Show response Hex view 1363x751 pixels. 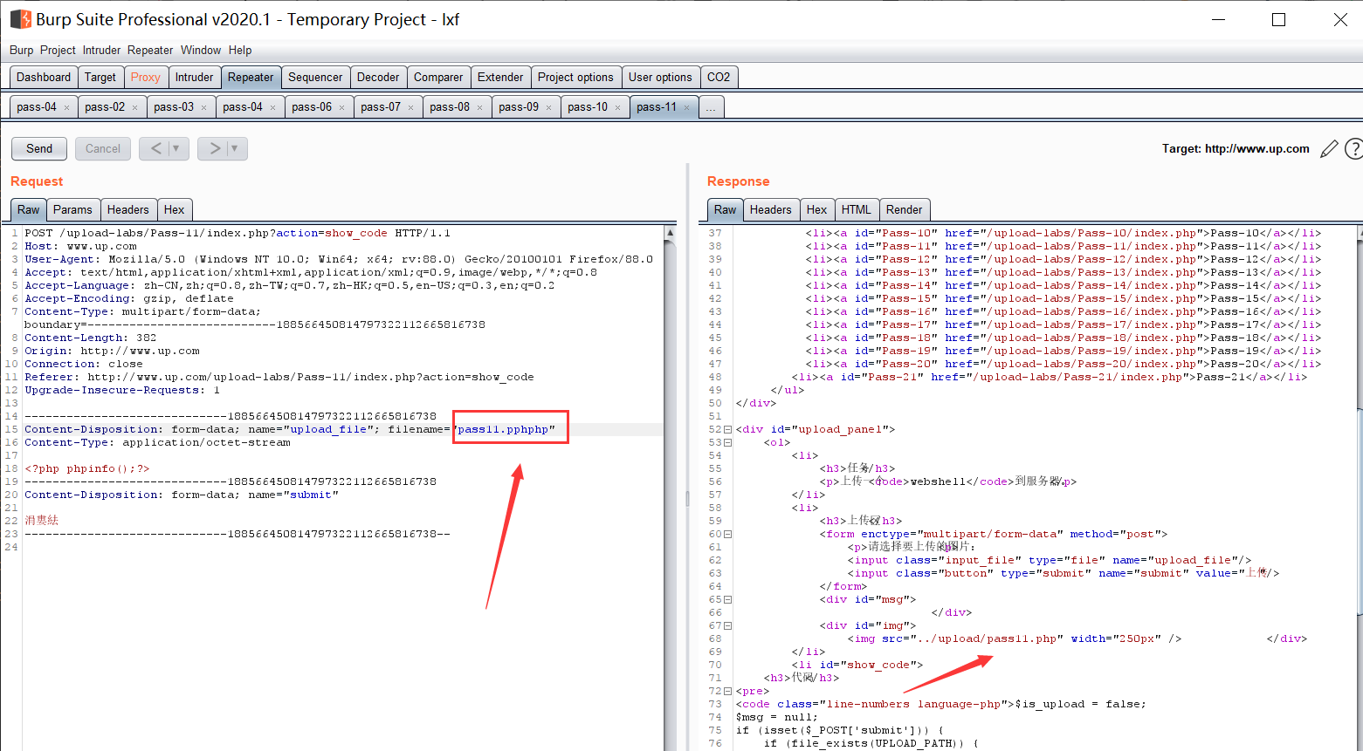pos(817,209)
